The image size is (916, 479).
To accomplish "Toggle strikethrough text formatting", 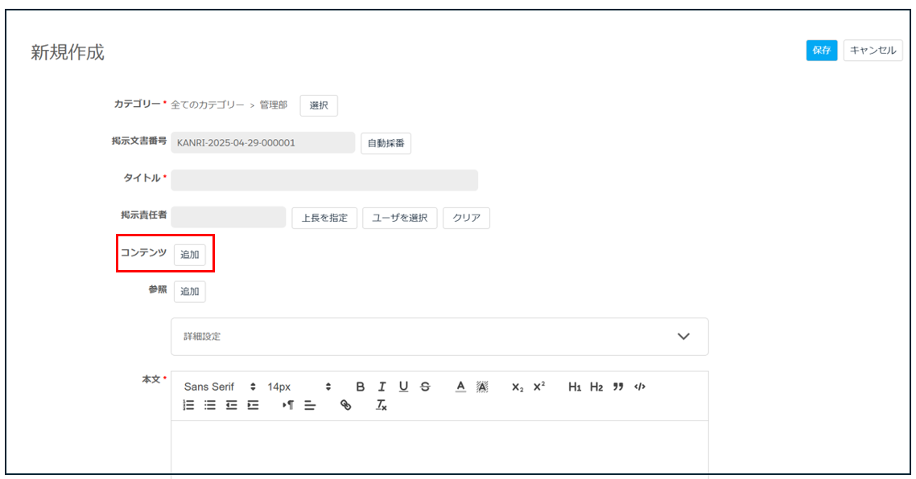I will (425, 387).
